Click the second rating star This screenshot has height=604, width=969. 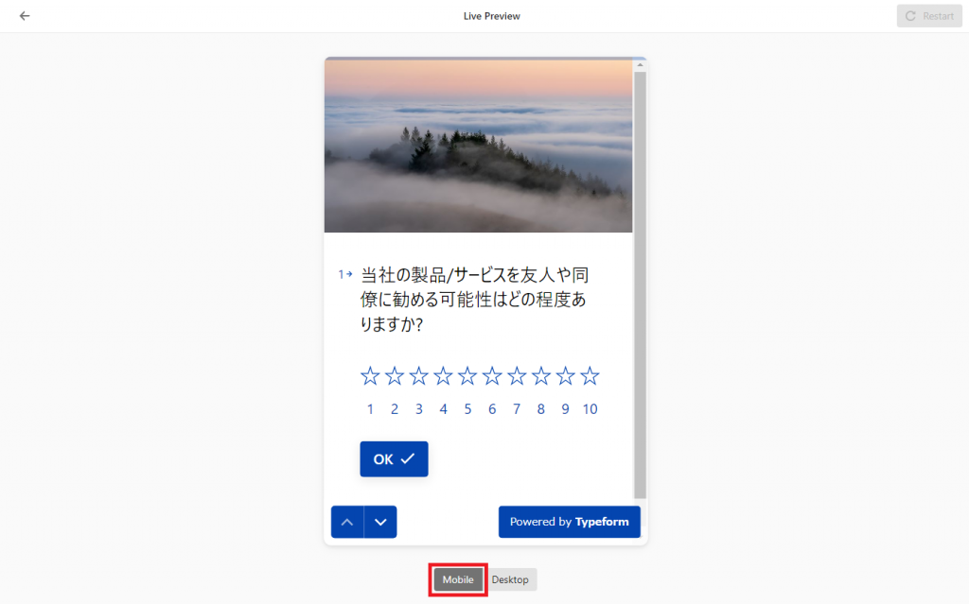click(x=395, y=375)
